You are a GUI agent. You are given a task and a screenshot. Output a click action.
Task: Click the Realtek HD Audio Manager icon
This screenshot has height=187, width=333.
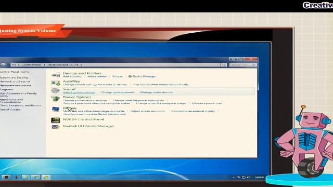pyautogui.click(x=56, y=127)
